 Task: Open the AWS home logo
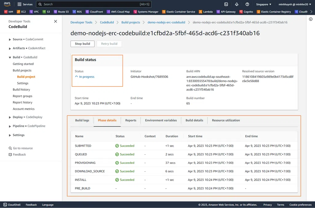tap(7, 4)
